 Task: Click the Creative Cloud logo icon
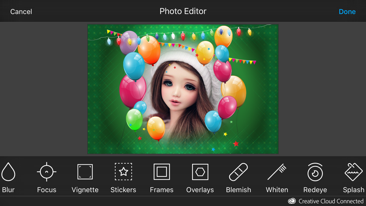pos(292,201)
